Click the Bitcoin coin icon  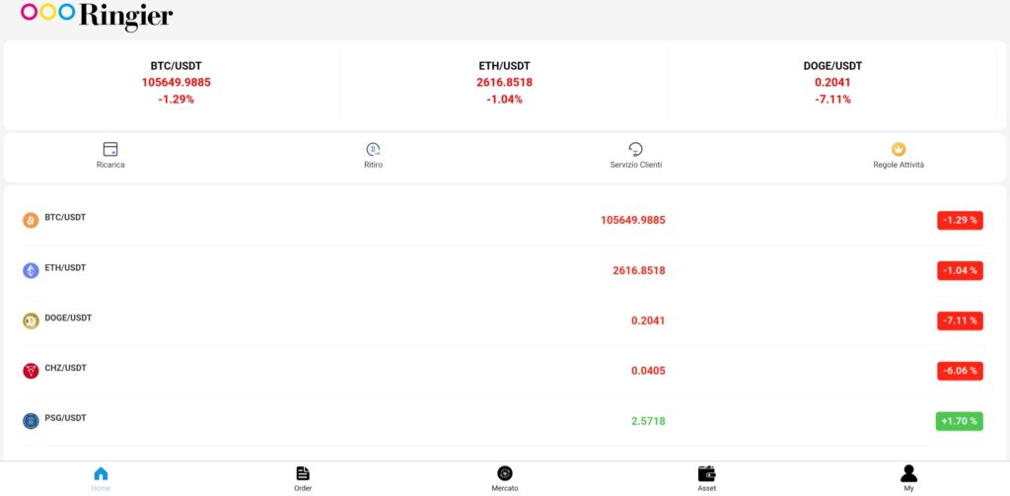pyautogui.click(x=31, y=220)
